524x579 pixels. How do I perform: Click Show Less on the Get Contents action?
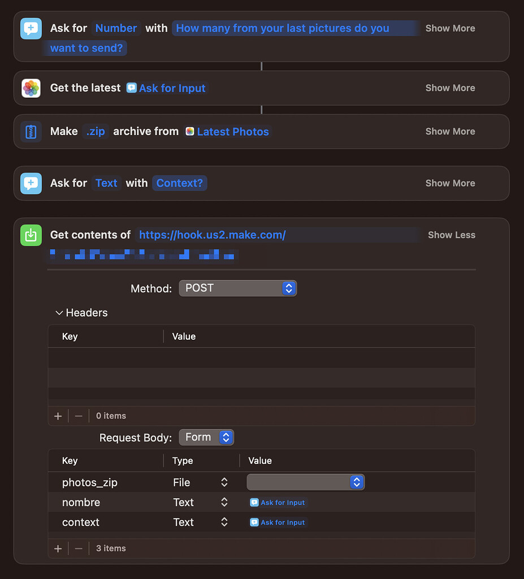tap(451, 235)
